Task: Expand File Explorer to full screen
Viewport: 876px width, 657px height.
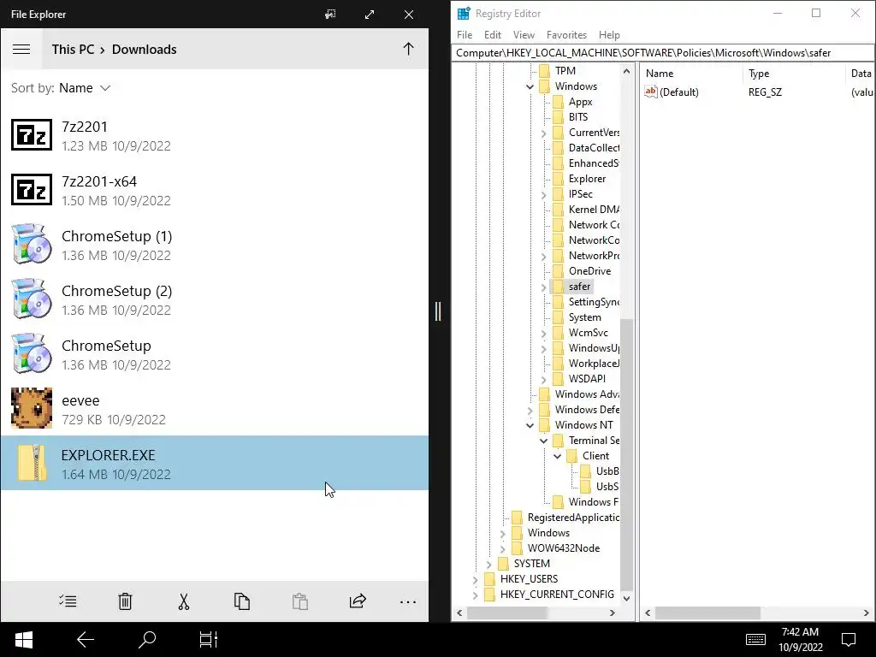Action: click(370, 14)
